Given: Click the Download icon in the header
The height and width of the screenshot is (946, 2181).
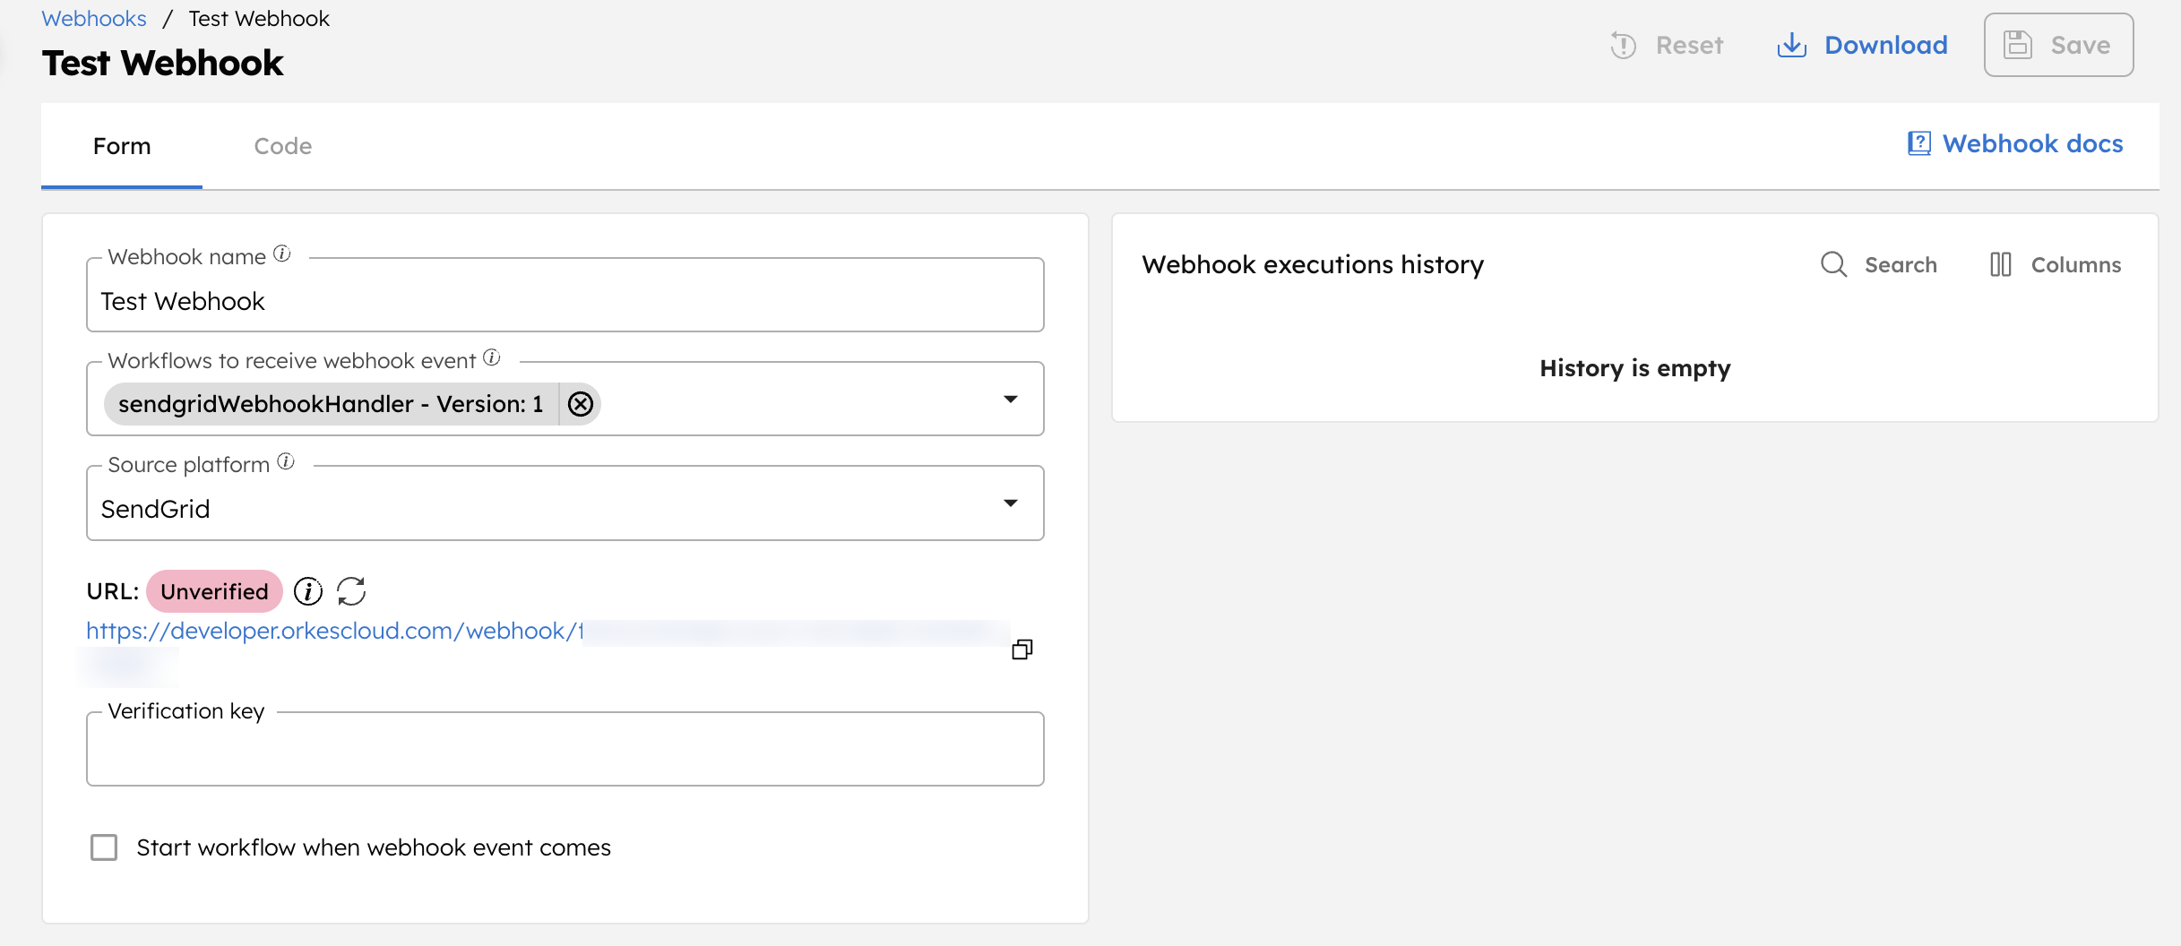Looking at the screenshot, I should click(1792, 45).
